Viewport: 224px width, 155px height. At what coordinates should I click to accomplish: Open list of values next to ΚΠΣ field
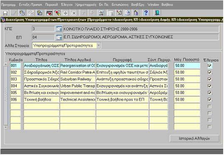pos(59,29)
